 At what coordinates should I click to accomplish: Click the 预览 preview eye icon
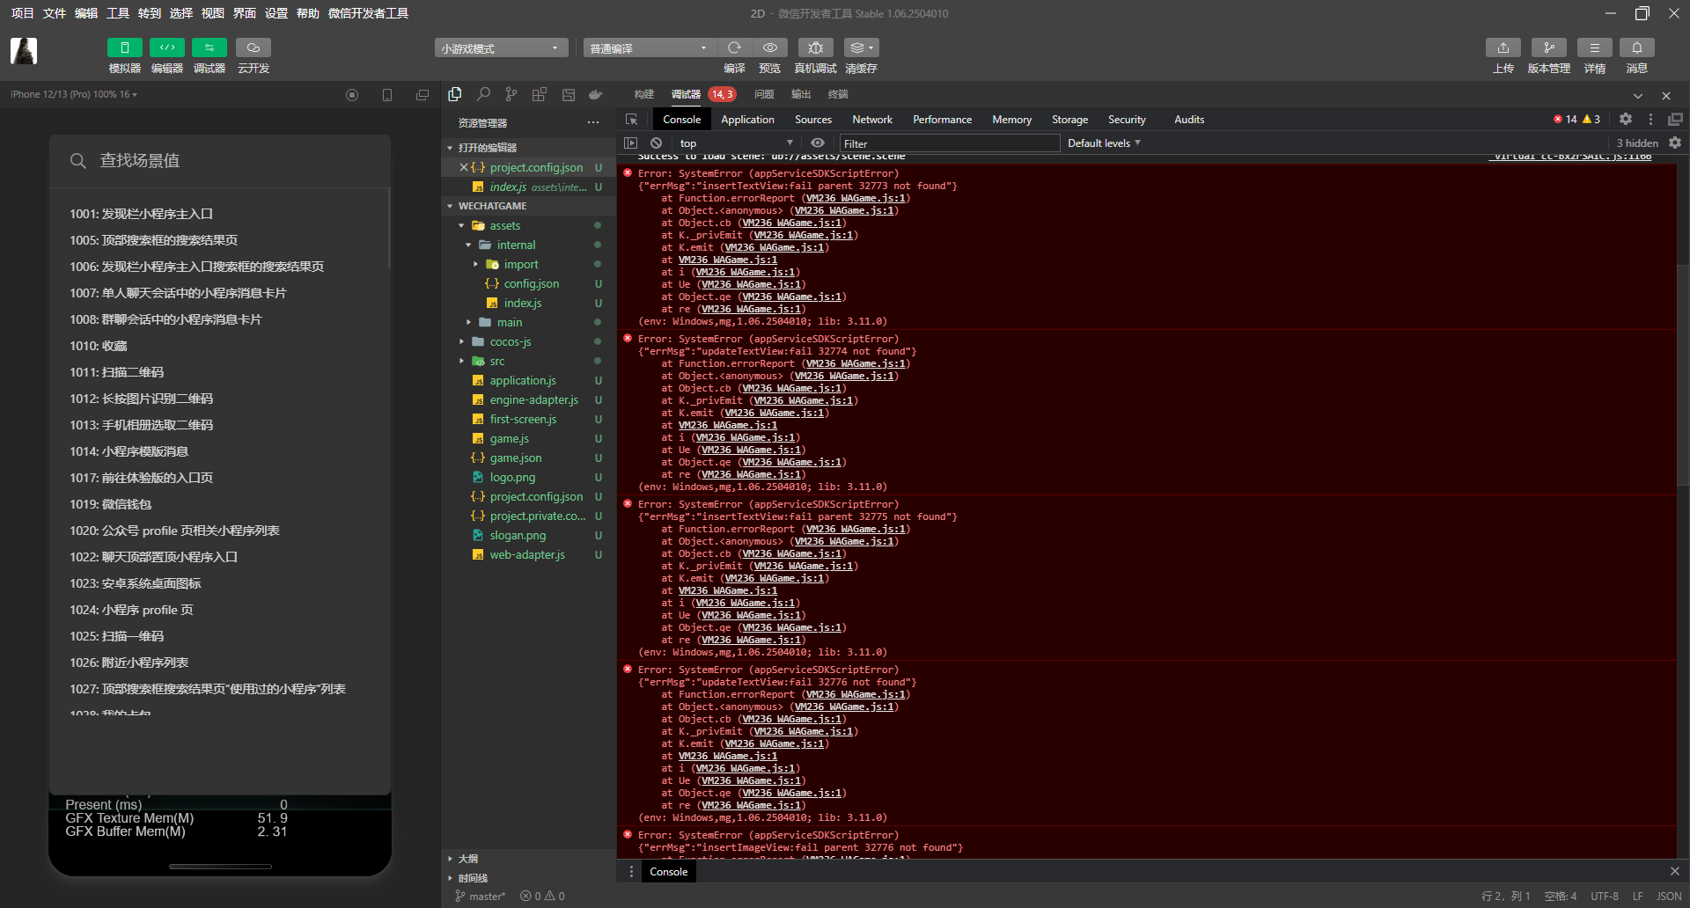[x=770, y=48]
